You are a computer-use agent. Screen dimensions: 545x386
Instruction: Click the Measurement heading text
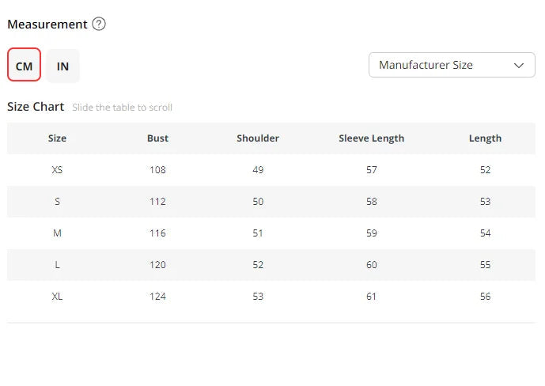47,25
